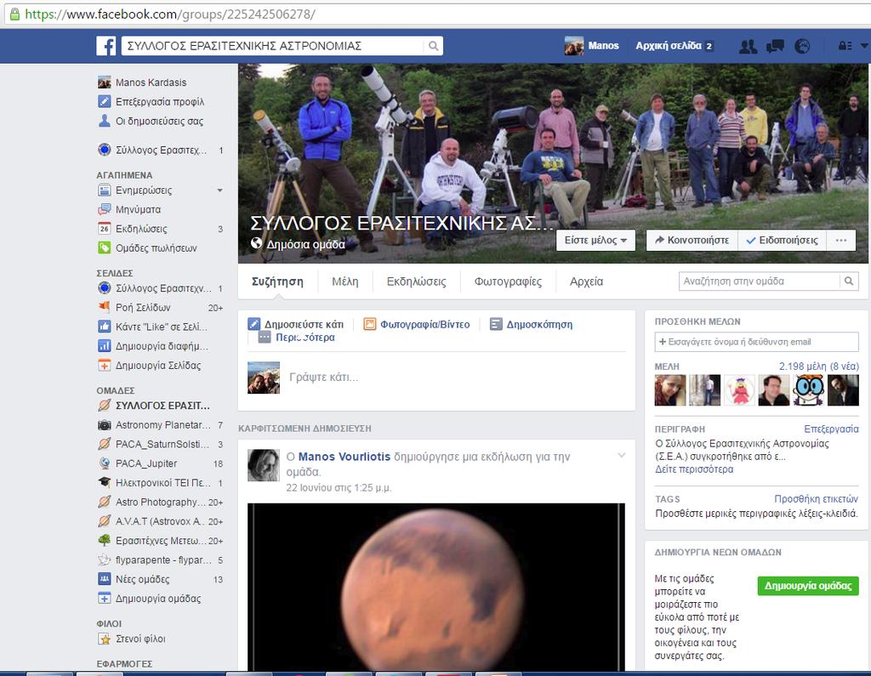
Task: Click search icon in group search box
Action: coord(849,281)
